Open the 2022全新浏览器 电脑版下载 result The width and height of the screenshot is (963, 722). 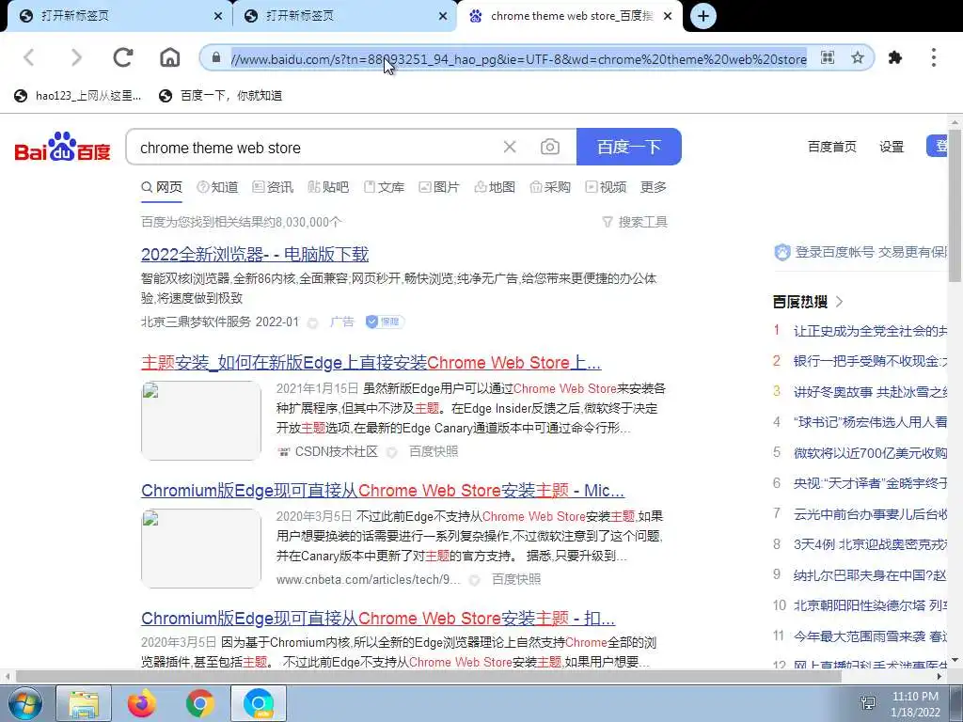(x=255, y=254)
